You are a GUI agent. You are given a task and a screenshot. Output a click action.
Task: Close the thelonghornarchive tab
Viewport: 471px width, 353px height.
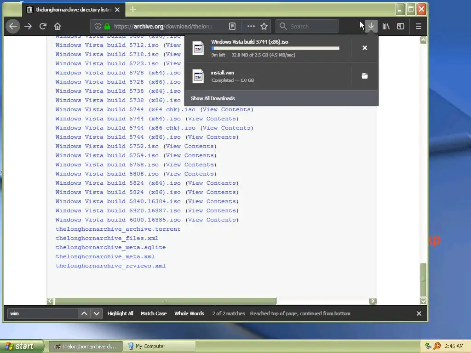[x=117, y=10]
